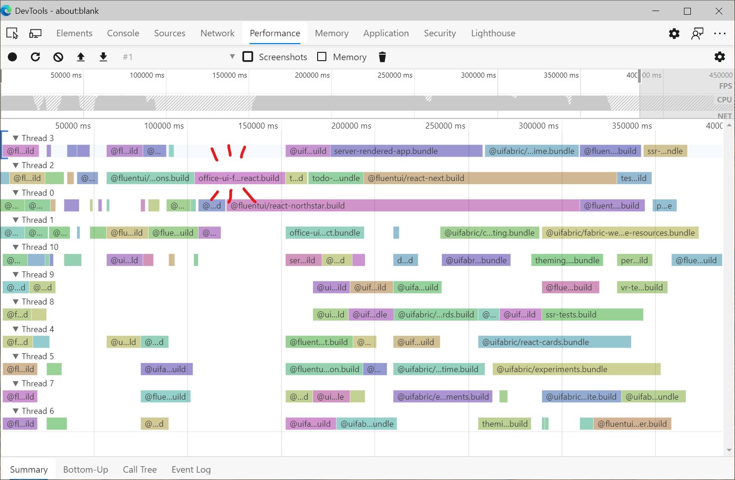Open Capture settings gear in Performance toolbar
The width and height of the screenshot is (735, 480).
pyautogui.click(x=719, y=57)
